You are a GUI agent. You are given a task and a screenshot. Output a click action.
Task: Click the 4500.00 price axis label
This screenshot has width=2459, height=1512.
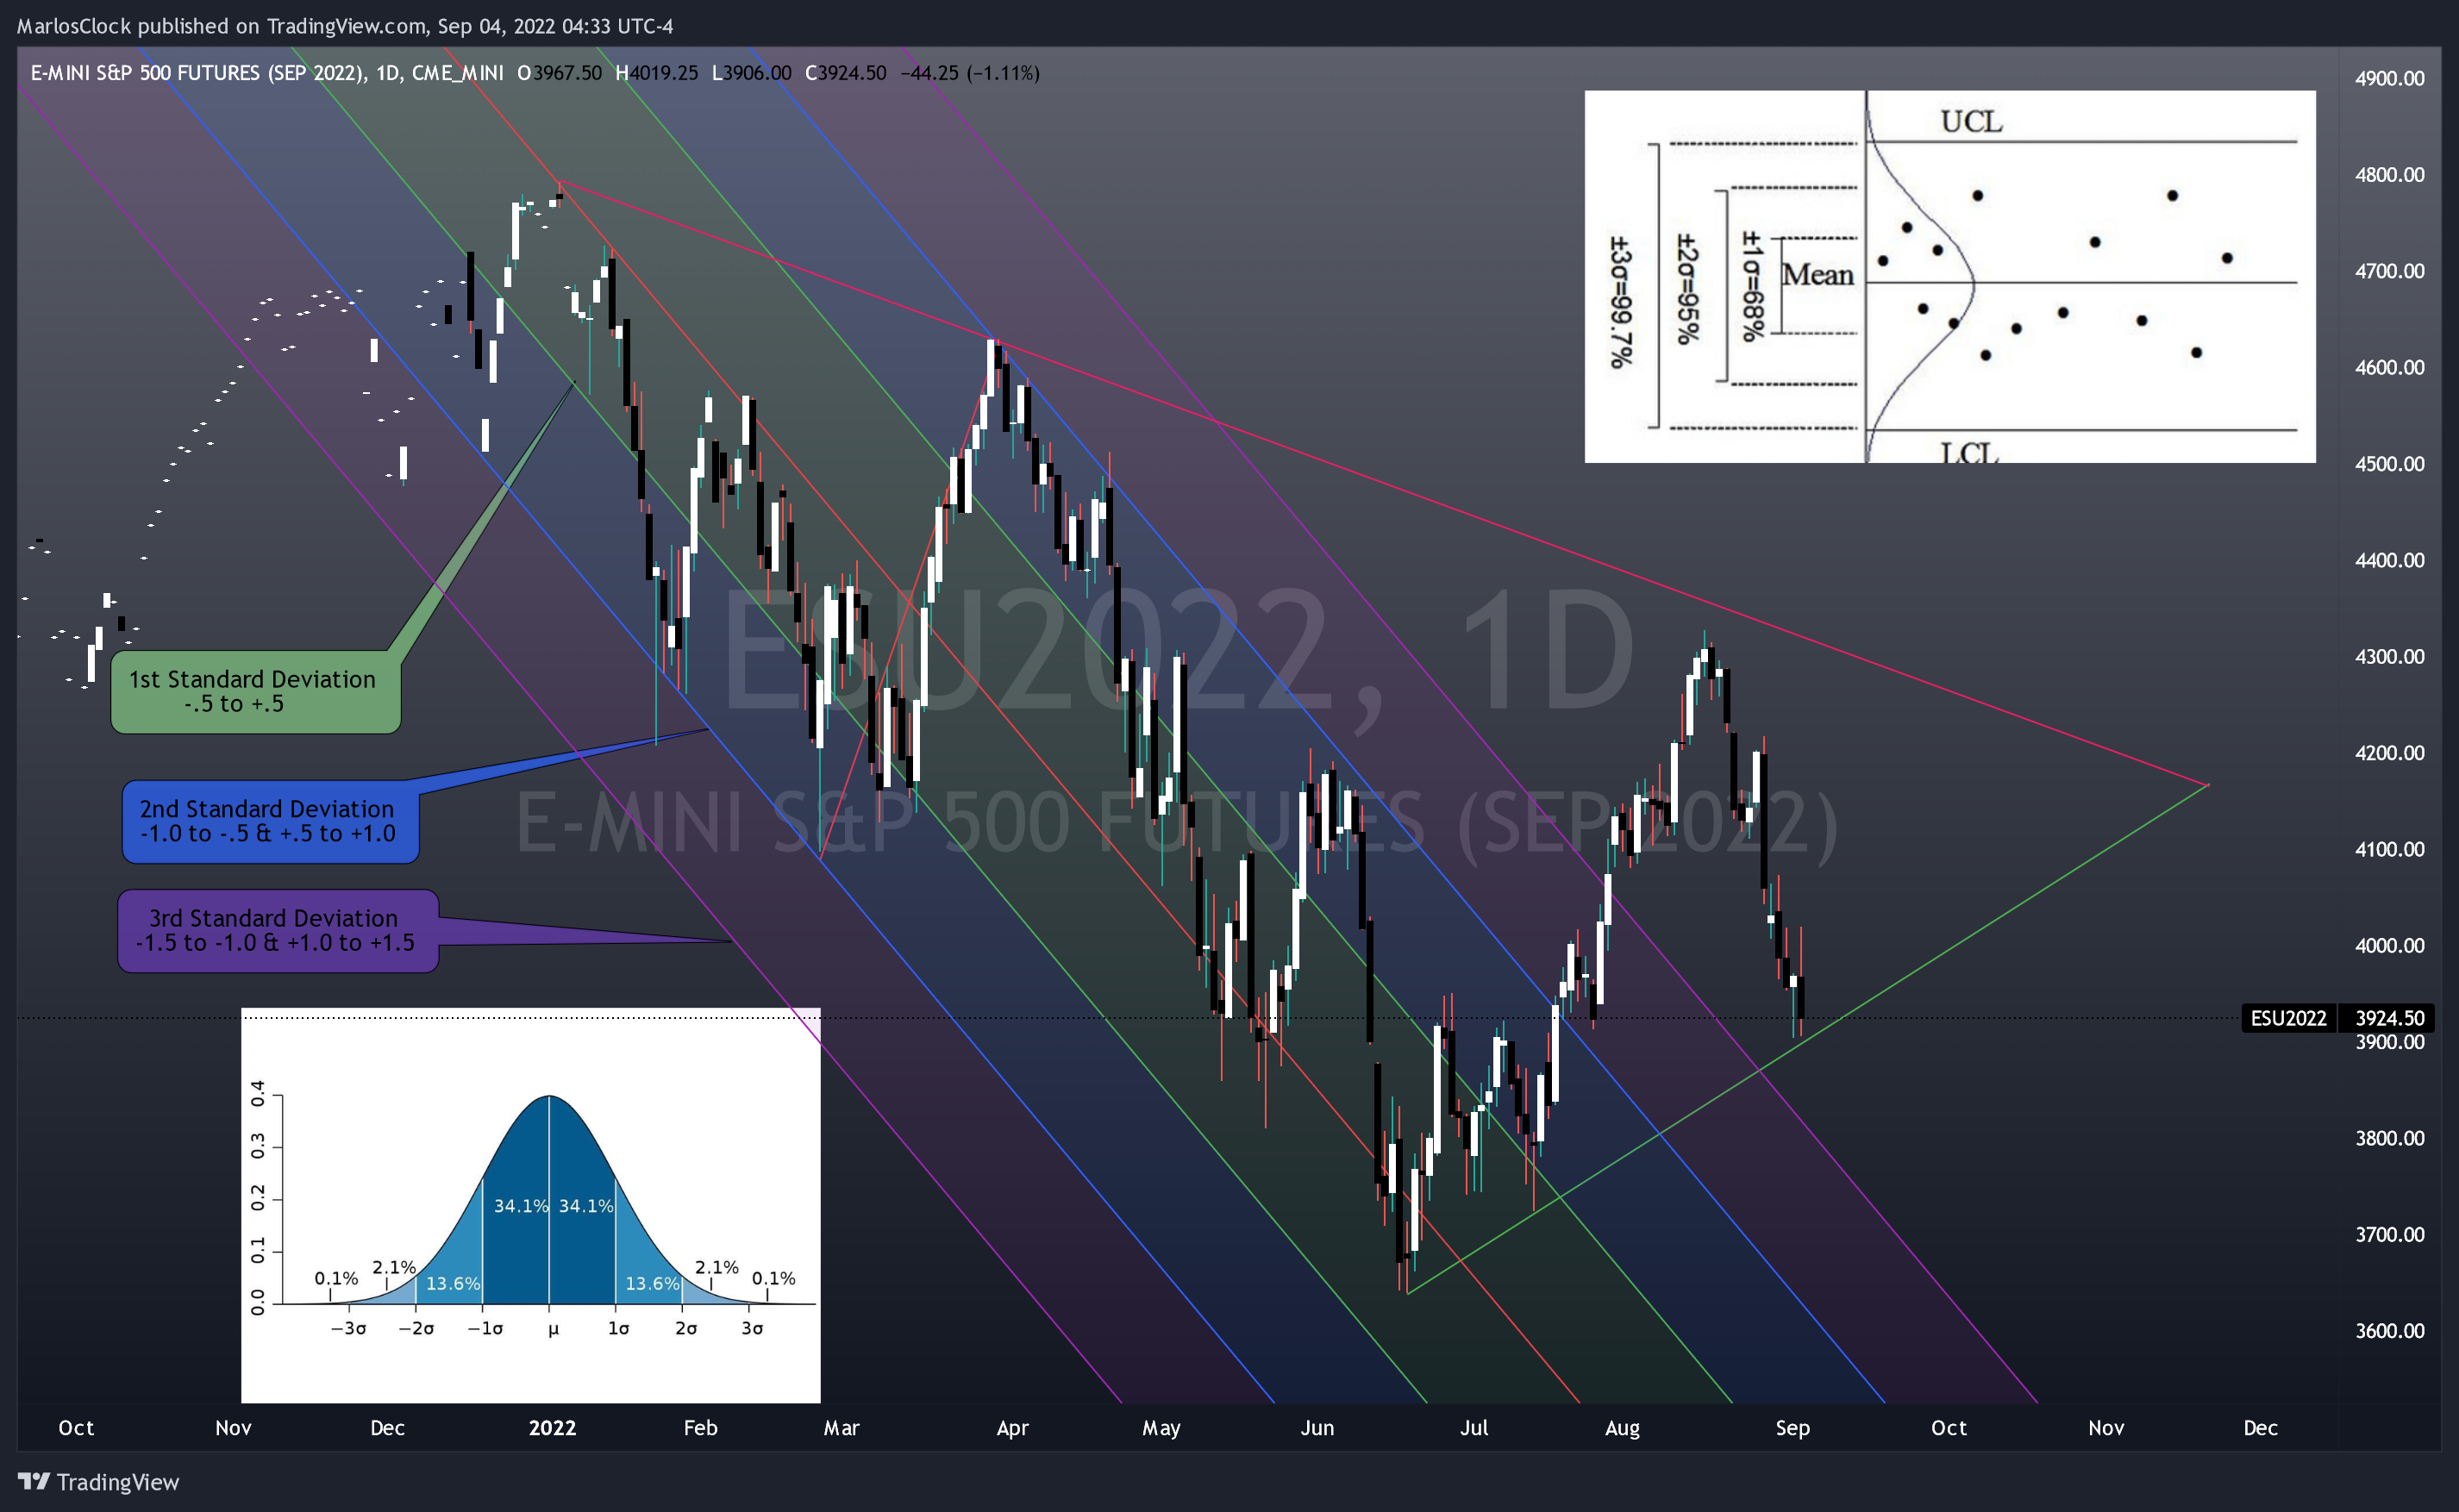pos(2389,464)
